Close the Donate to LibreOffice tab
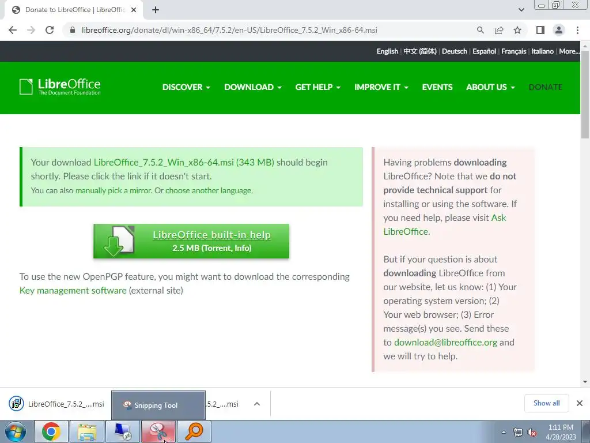590x443 pixels. tap(134, 10)
